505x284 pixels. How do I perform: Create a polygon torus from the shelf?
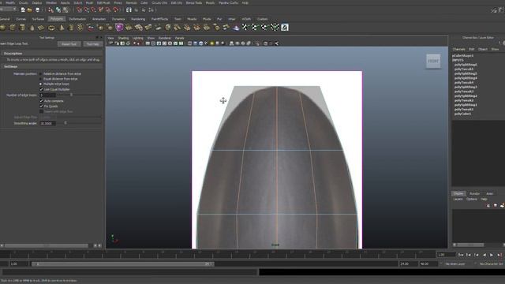pyautogui.click(x=51, y=28)
